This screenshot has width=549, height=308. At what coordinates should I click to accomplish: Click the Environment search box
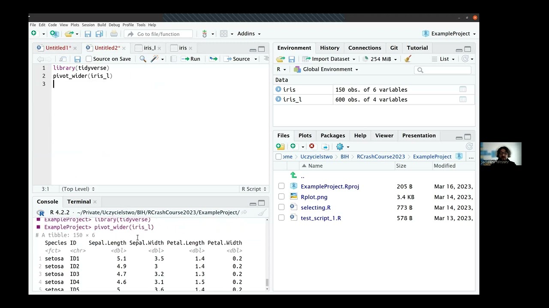[x=443, y=70]
